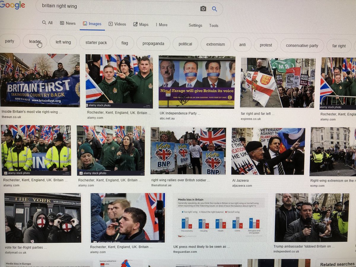Viewport: 356px width, 267px height.
Task: Click the 'UK Independence Party' caption
Action: [180, 113]
